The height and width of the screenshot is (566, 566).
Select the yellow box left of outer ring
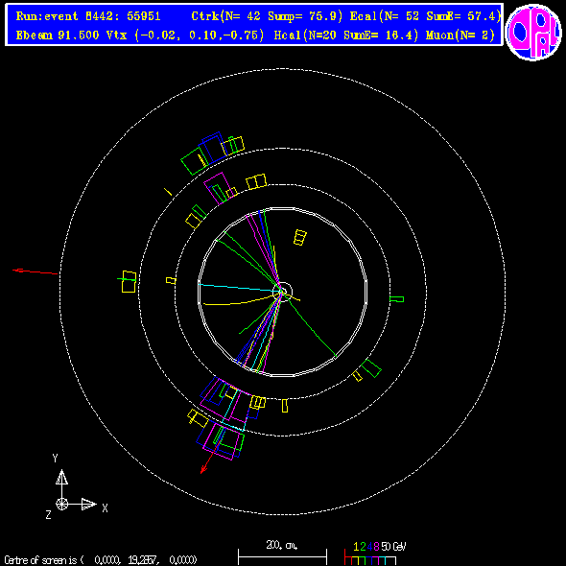[129, 281]
